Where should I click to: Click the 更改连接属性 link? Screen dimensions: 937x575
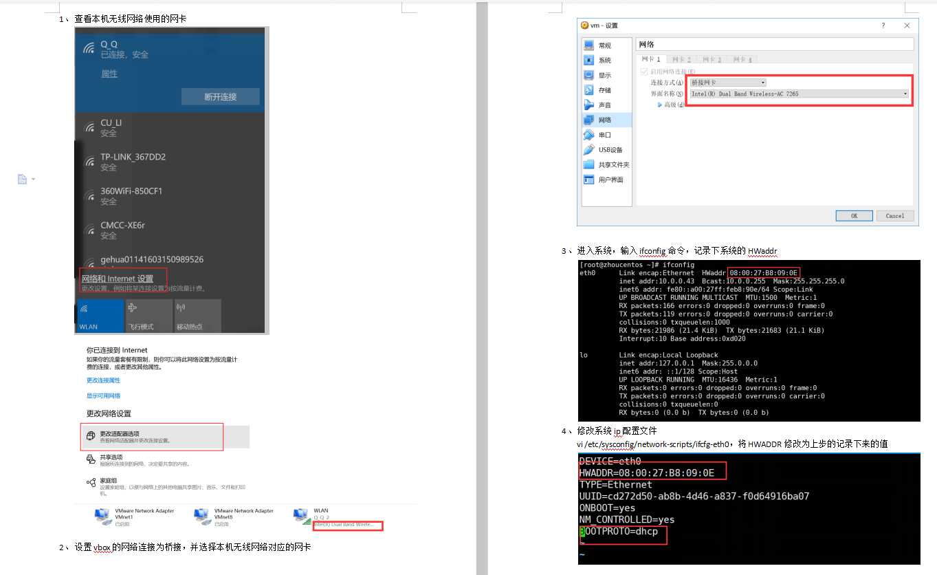click(103, 380)
